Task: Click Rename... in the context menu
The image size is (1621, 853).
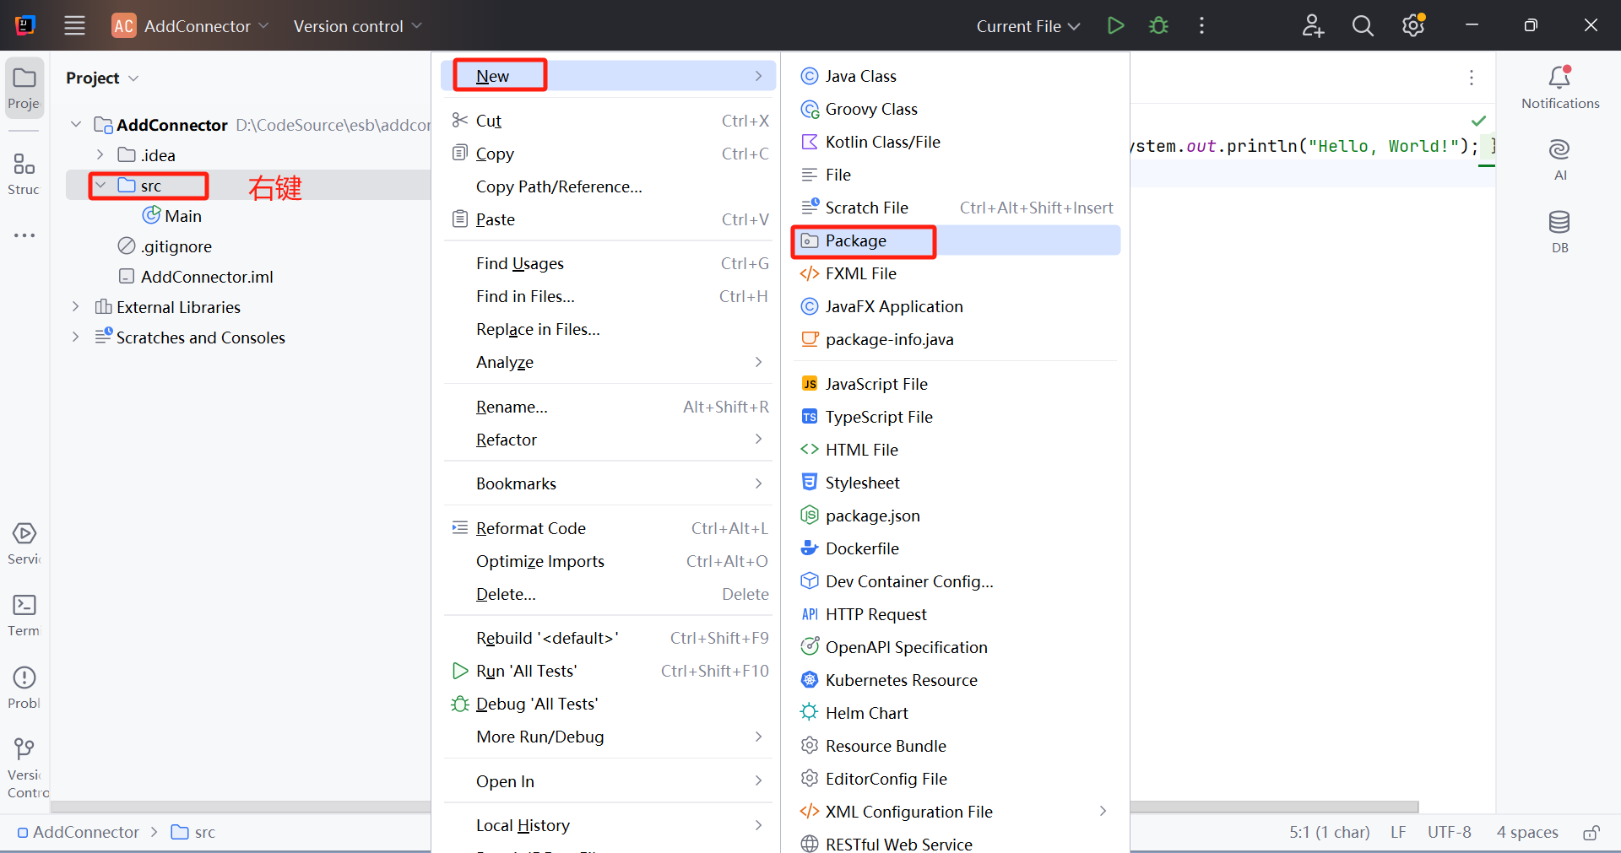Action: (512, 408)
